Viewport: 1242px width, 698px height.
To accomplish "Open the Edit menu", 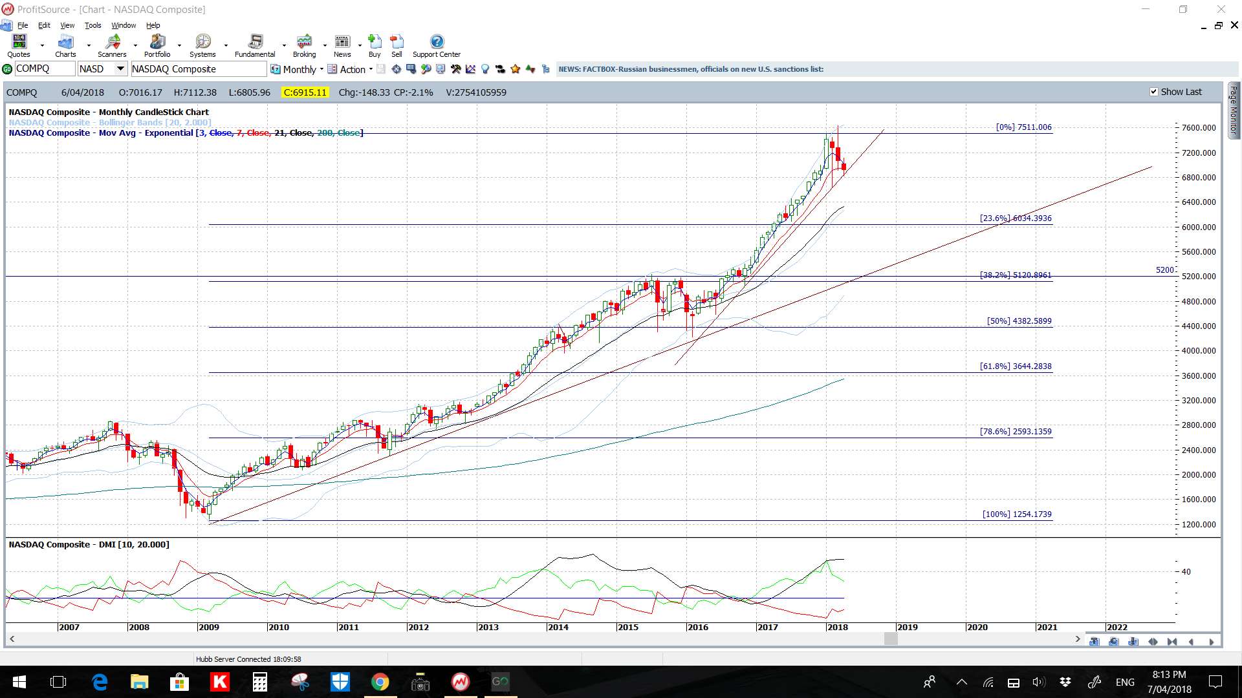I will point(44,25).
